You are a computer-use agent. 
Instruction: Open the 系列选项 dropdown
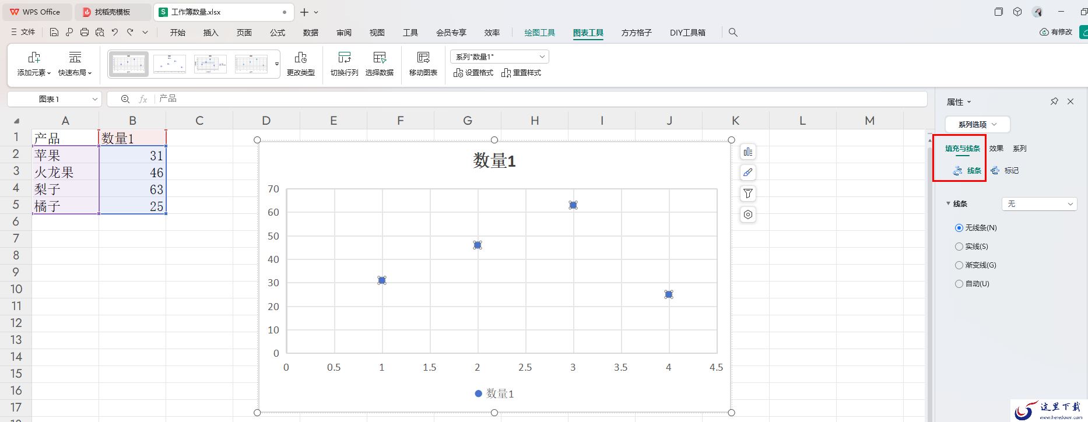point(978,124)
